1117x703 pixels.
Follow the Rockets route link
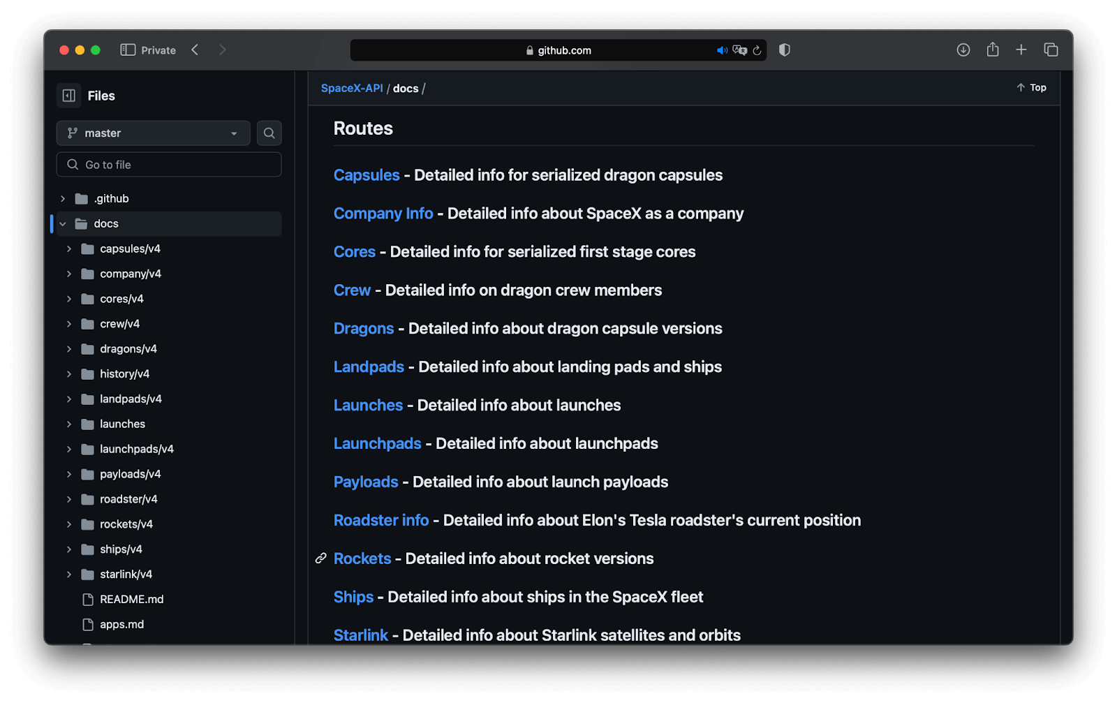pyautogui.click(x=362, y=559)
